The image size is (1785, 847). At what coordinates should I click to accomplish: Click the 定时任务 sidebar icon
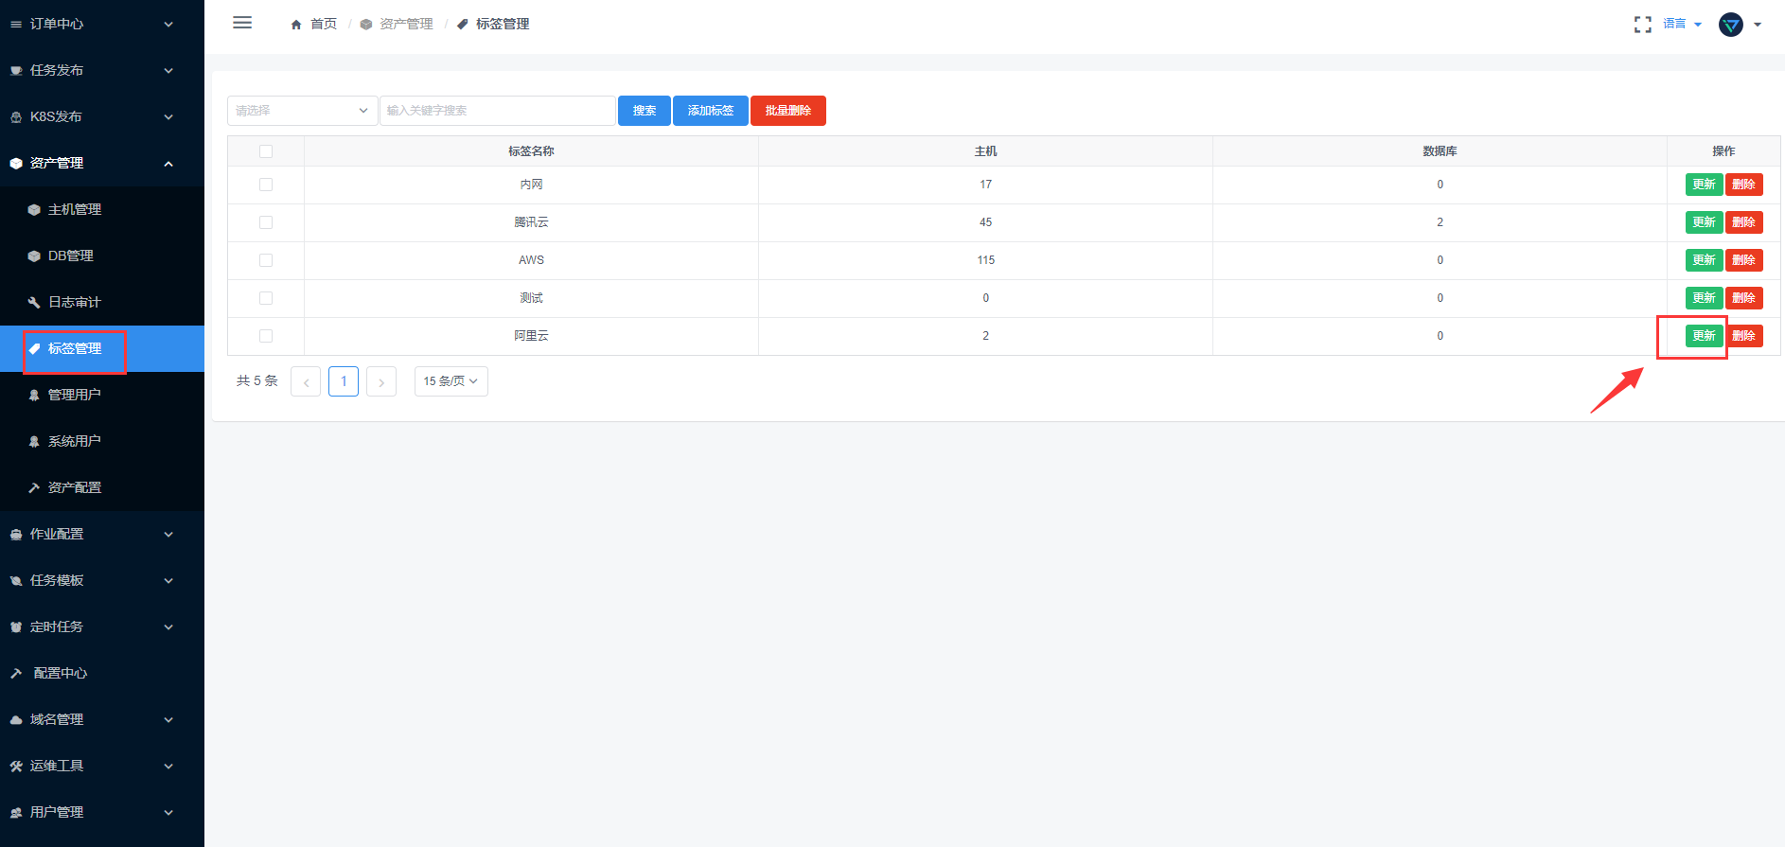(16, 627)
